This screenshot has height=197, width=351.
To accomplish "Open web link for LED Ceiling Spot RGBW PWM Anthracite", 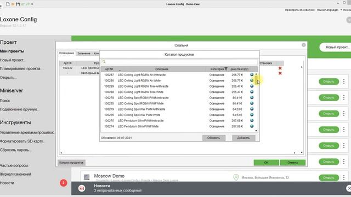I will tap(252, 97).
